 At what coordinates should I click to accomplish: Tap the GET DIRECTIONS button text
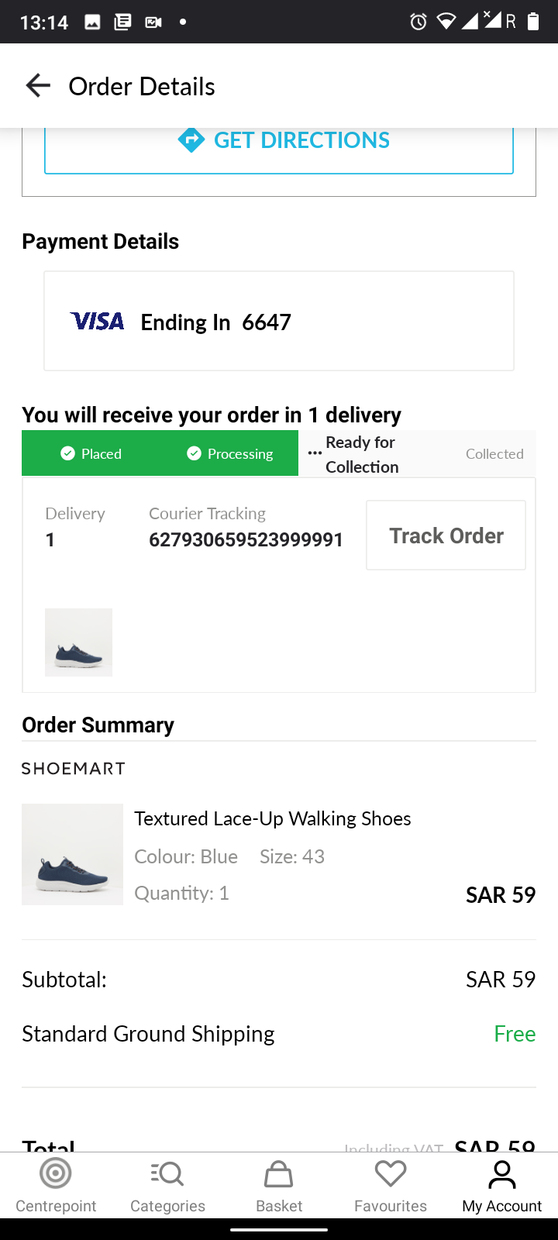pos(301,140)
